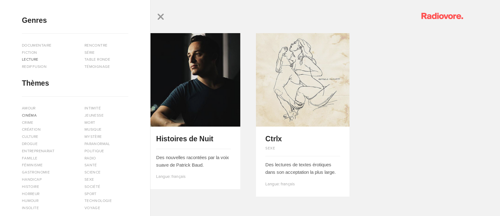Close the filter panel with the X icon

click(161, 17)
